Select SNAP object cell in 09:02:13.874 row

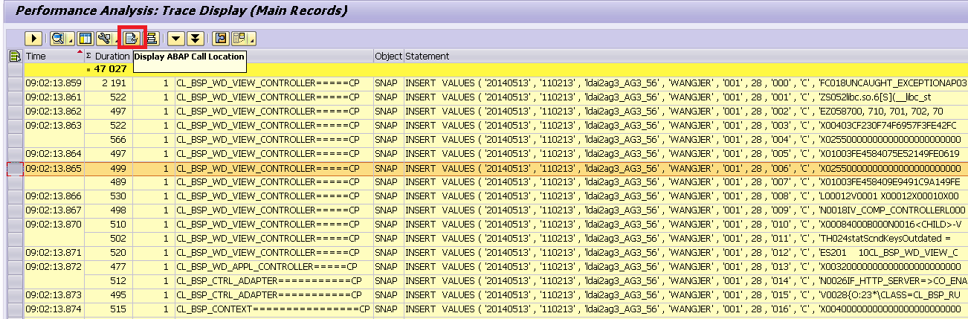coord(388,309)
